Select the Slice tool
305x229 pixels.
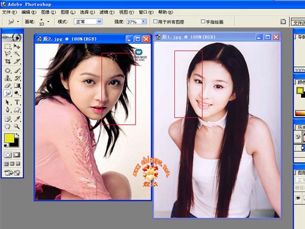(17, 62)
